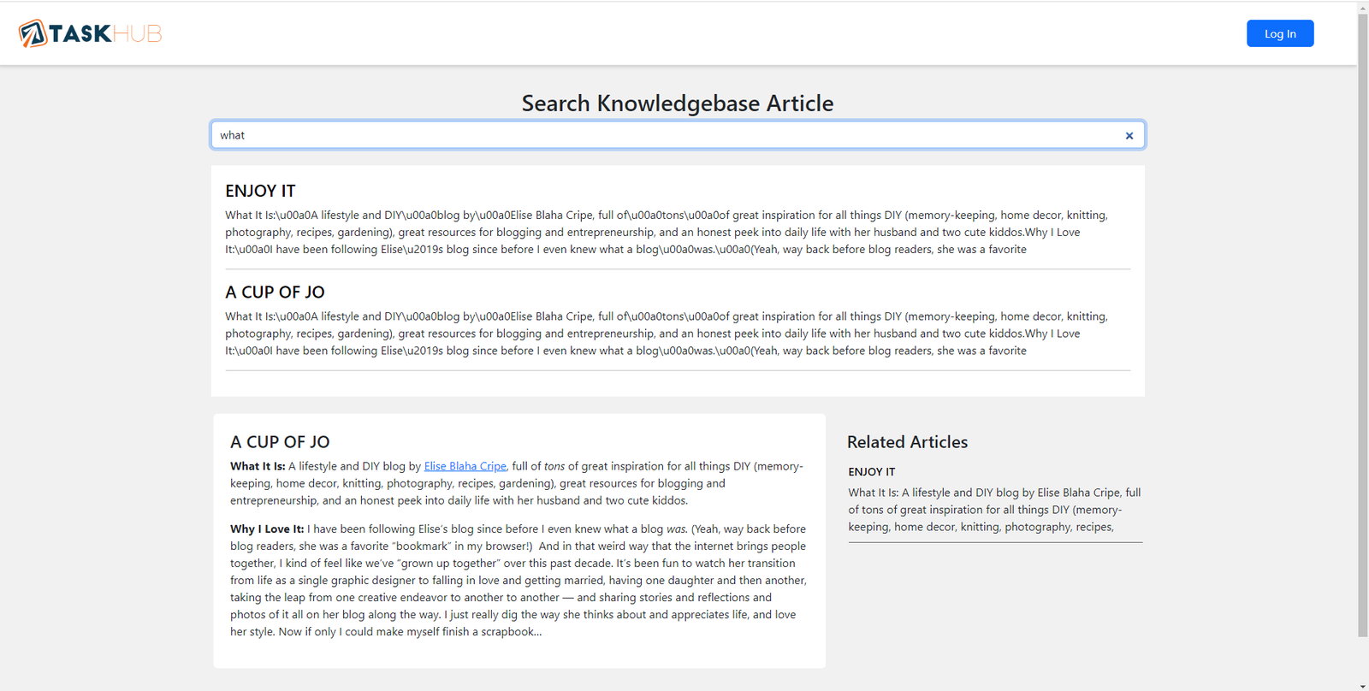Click the page's vertical scrollbar thumb
Screen dimensions: 1369x691
[1362, 325]
